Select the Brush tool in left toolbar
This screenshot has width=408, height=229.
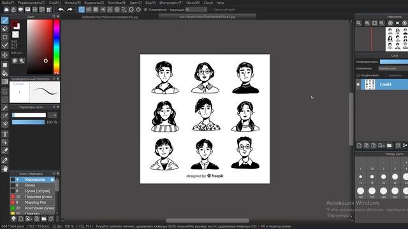[5, 20]
